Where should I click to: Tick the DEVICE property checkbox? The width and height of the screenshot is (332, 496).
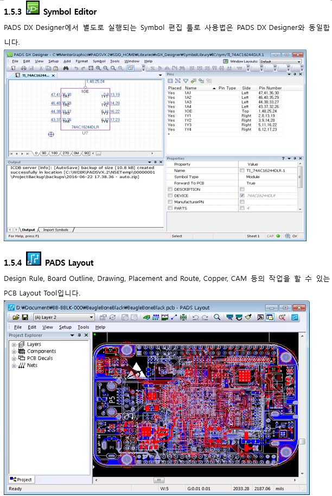[170, 196]
